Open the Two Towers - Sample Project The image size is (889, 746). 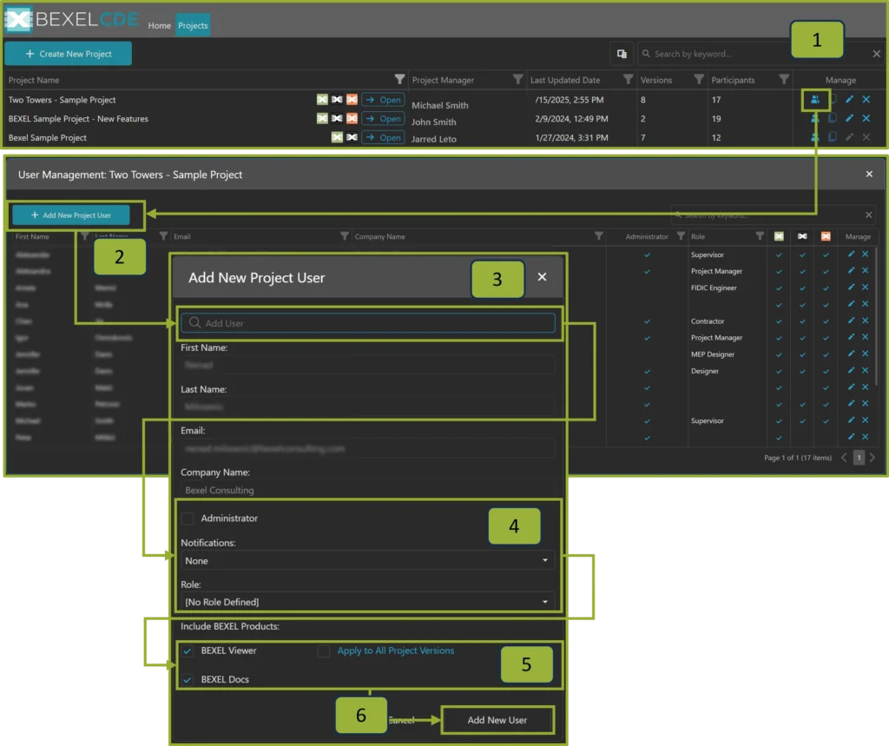[383, 100]
